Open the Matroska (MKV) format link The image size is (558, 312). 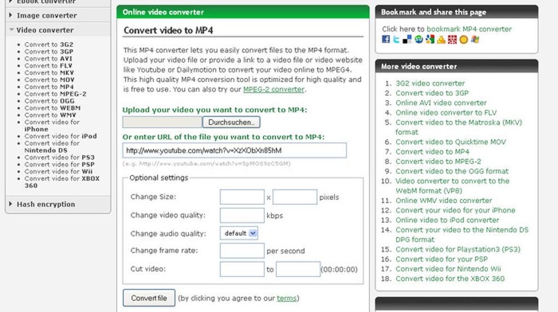tap(459, 127)
